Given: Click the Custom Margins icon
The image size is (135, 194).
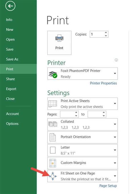Looking at the screenshot, I should [53, 163].
